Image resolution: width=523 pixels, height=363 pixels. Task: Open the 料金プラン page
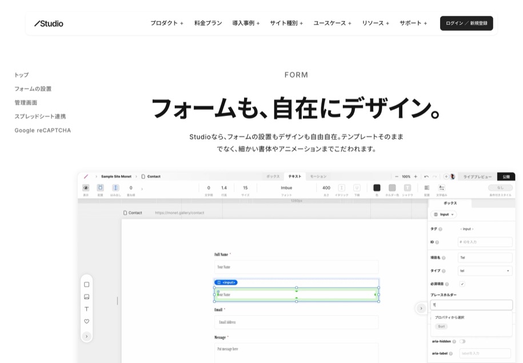click(x=208, y=23)
